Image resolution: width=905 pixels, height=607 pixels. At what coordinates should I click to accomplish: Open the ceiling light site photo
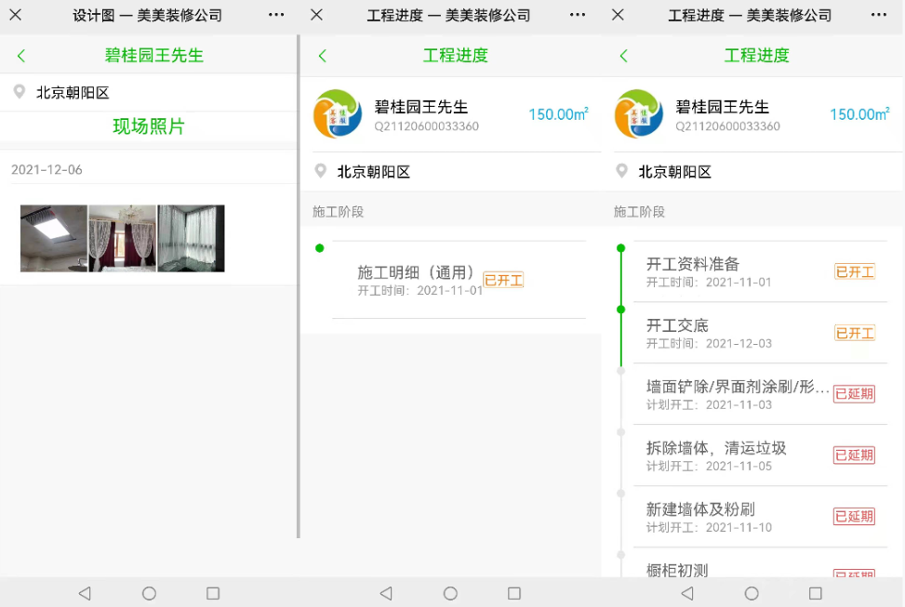[x=54, y=238]
